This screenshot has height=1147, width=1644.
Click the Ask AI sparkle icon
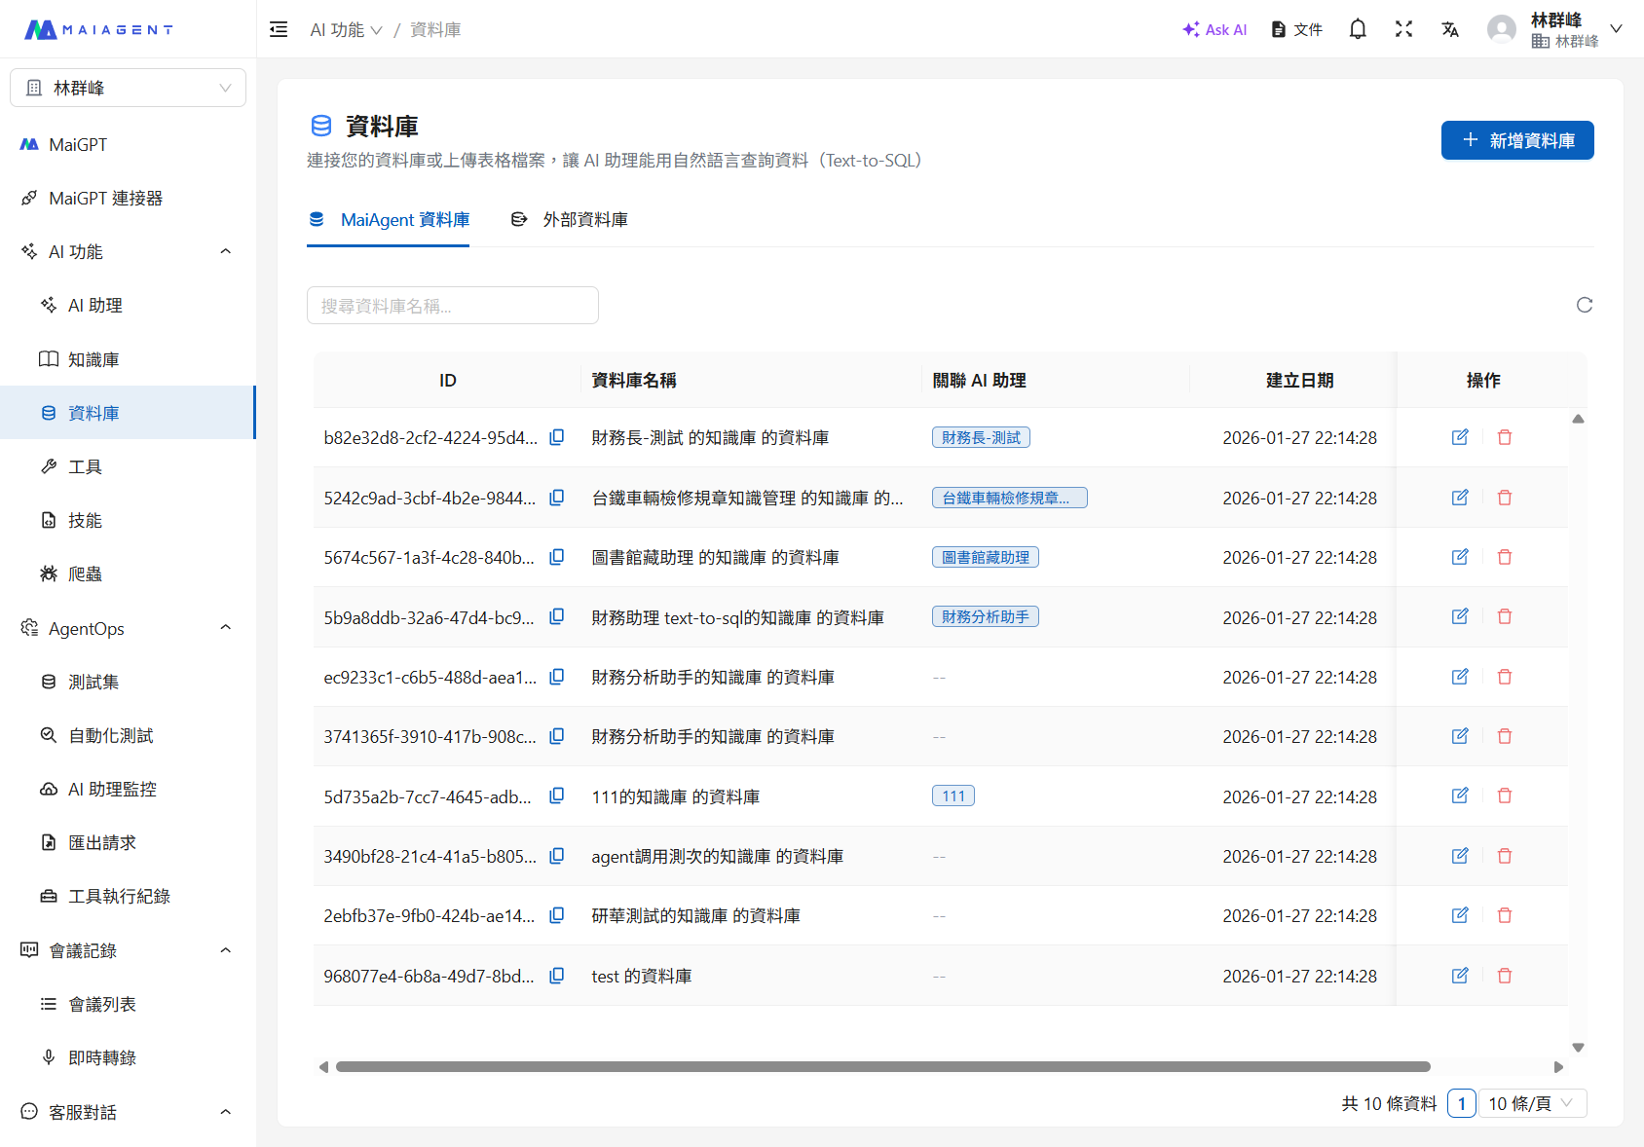(1190, 29)
